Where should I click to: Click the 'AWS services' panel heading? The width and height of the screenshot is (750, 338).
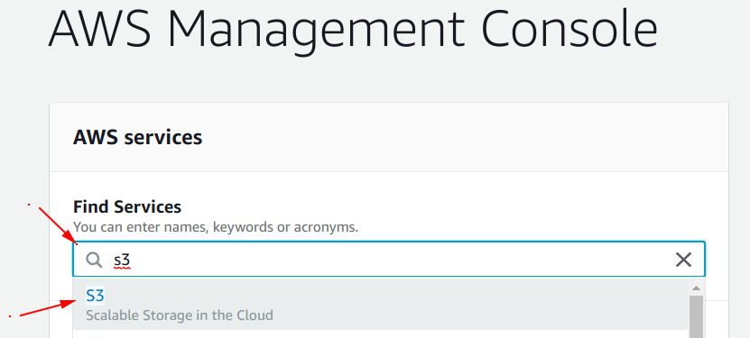(138, 138)
